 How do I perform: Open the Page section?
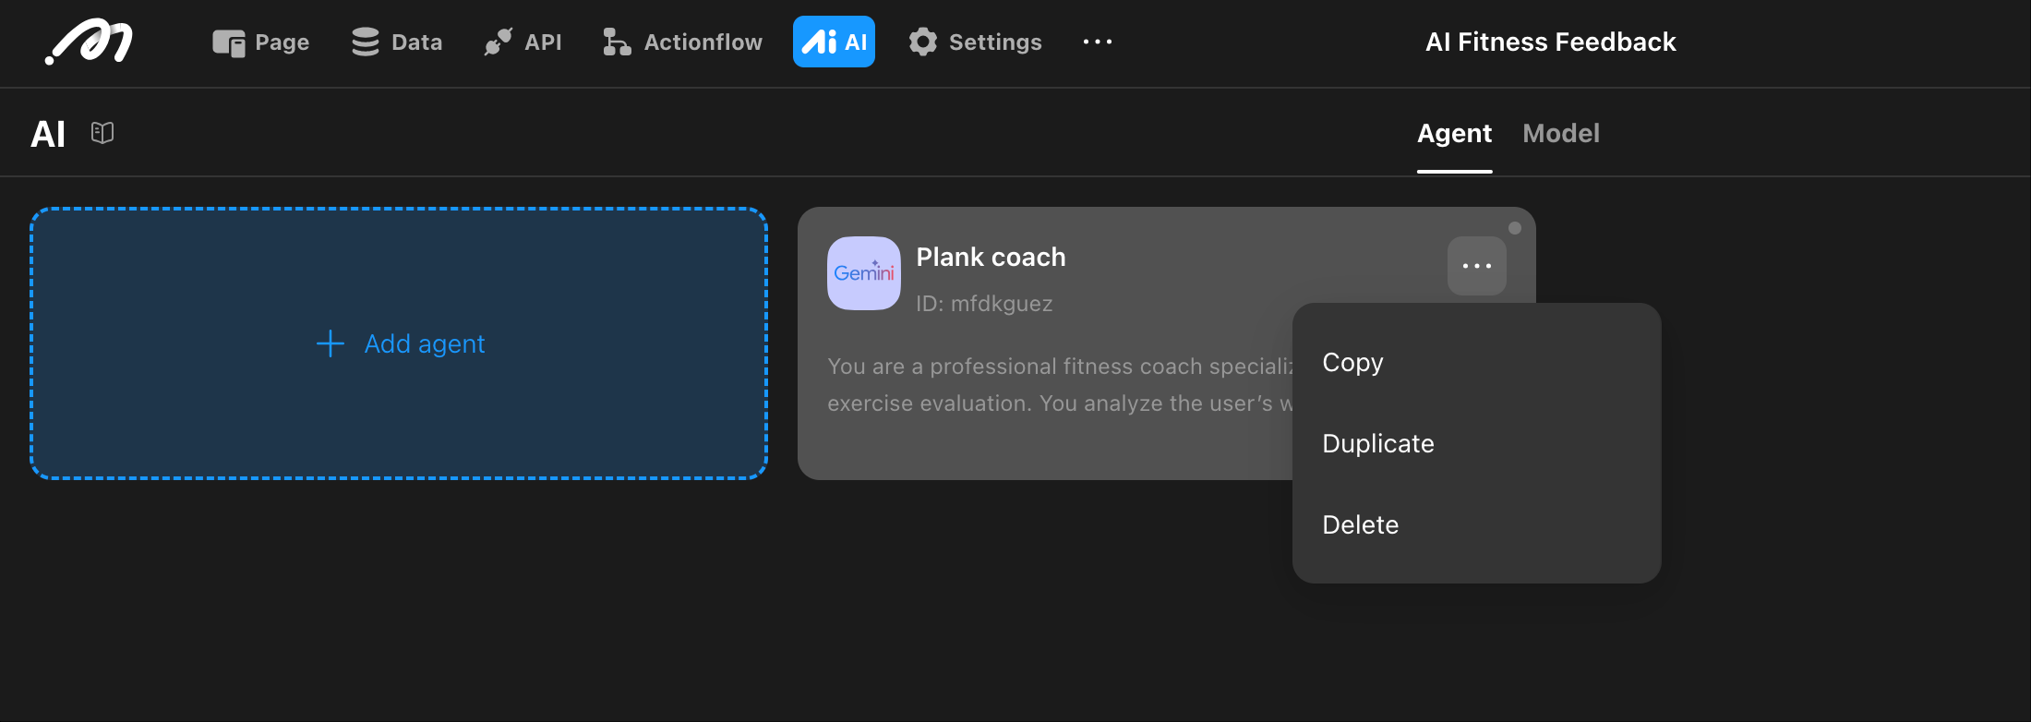[x=261, y=42]
